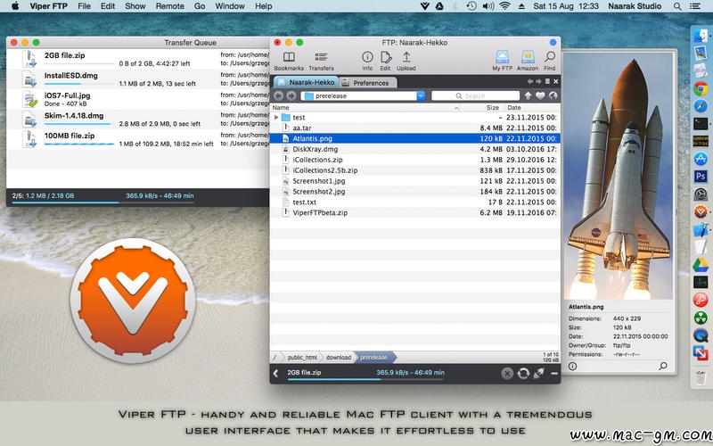Click root slash in path breadcrumb
Viewport: 713px width, 446px height.
click(275, 358)
